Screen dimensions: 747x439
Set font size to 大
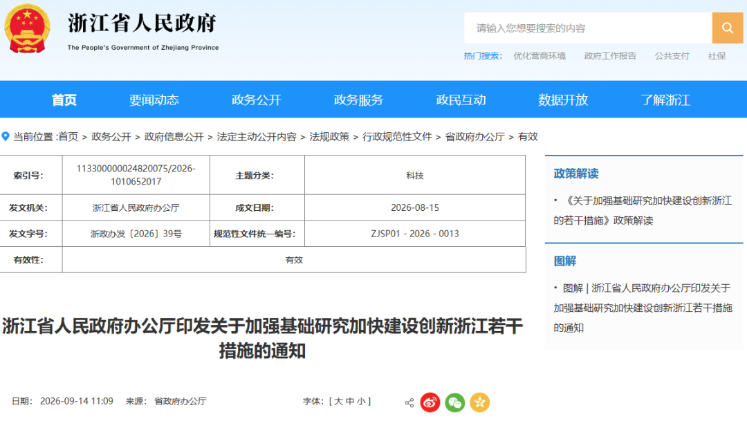(x=338, y=402)
